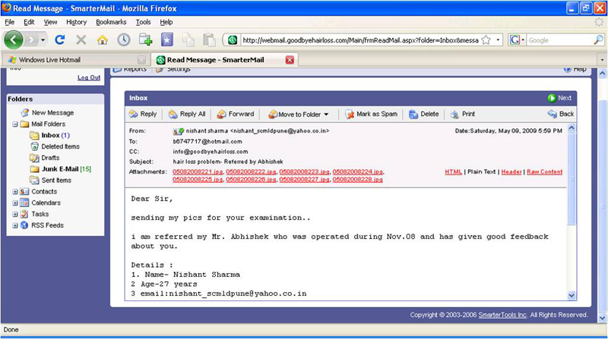Open Move to Folder dropdown
This screenshot has height=339, width=608.
(299, 114)
